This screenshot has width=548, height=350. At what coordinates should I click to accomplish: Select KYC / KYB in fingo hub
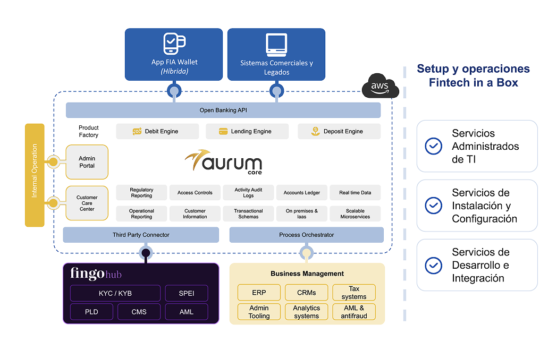pos(115,293)
